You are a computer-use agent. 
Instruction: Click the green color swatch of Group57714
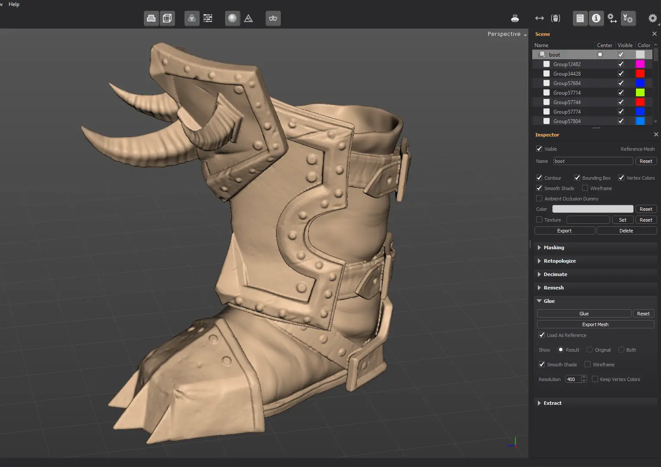tap(640, 92)
